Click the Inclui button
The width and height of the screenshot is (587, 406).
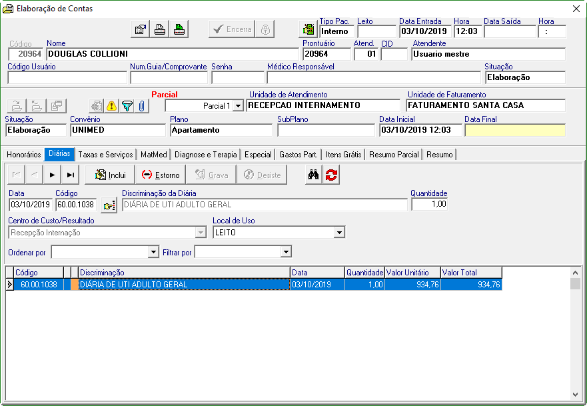click(x=110, y=175)
